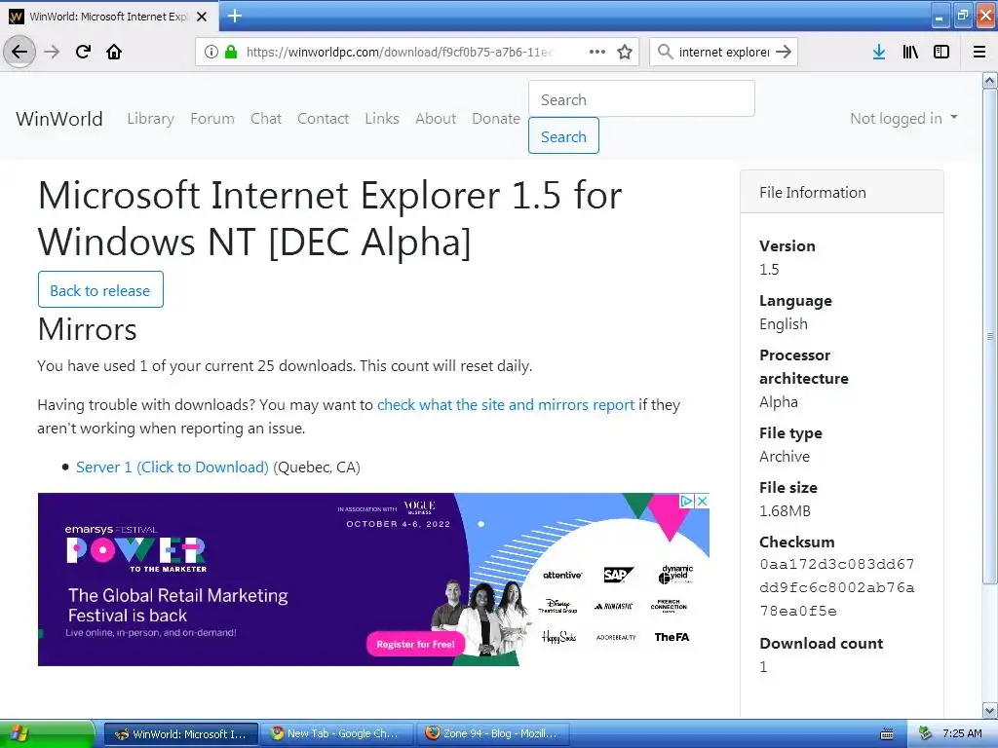This screenshot has width=998, height=748.
Task: Click the File Information panel header
Action: pyautogui.click(x=841, y=192)
